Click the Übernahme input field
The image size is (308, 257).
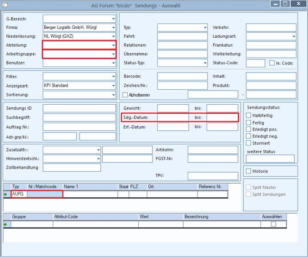183,54
